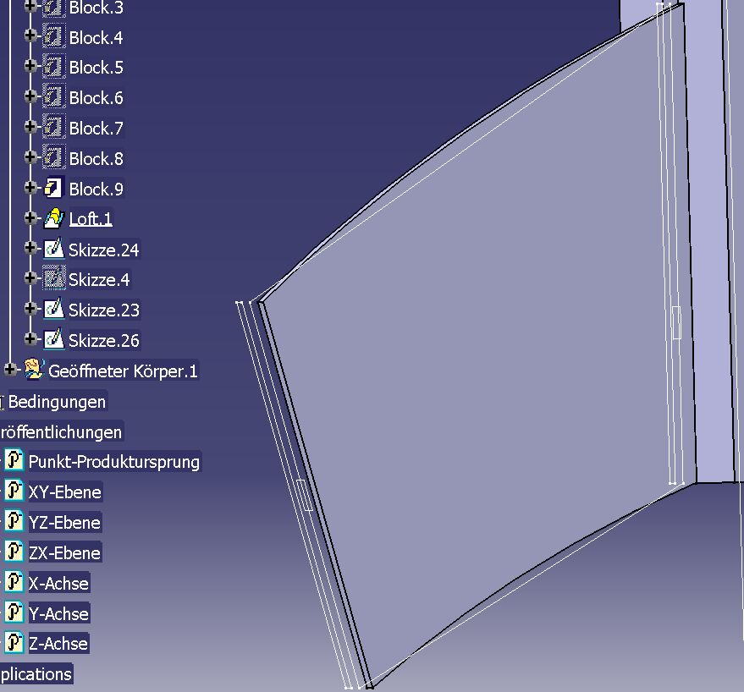
Task: Expand the Skizze.23 tree node
Action: click(x=30, y=308)
